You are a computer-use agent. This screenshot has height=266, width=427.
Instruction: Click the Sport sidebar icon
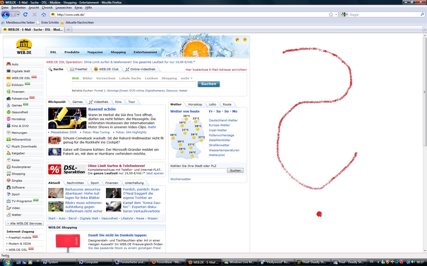pyautogui.click(x=9, y=194)
